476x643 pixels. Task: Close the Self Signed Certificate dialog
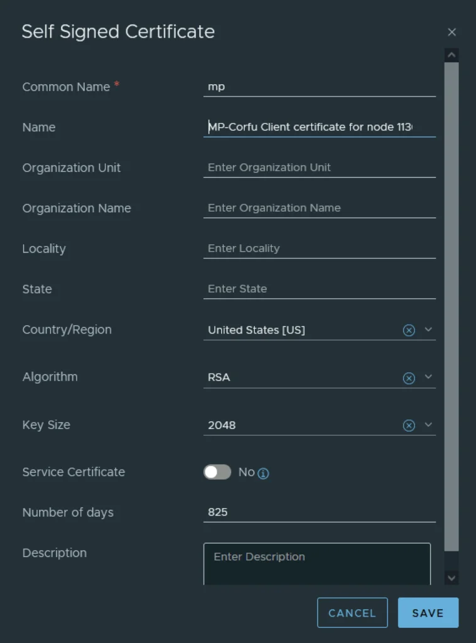[452, 32]
